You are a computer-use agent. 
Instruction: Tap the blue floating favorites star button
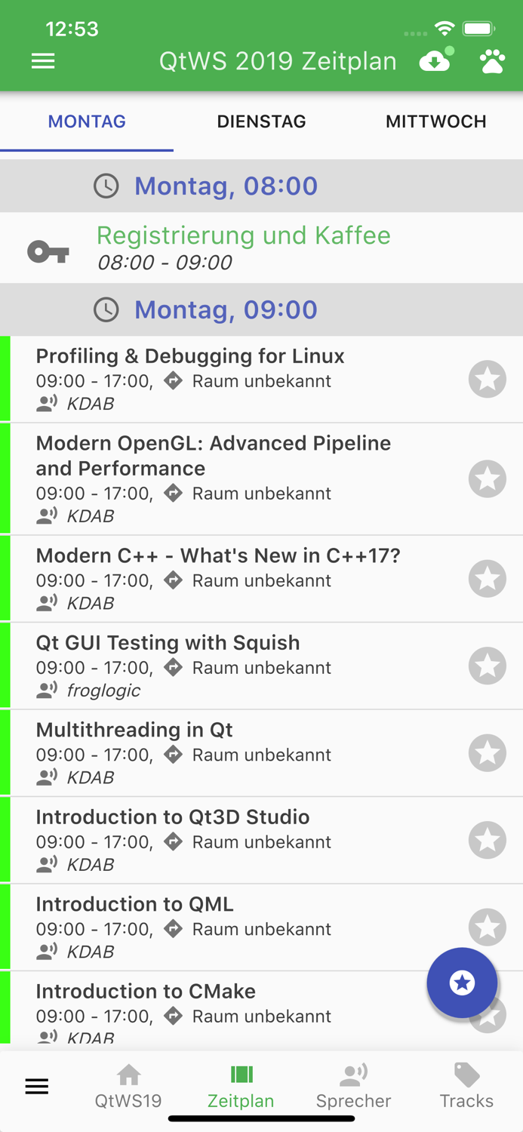(x=462, y=983)
